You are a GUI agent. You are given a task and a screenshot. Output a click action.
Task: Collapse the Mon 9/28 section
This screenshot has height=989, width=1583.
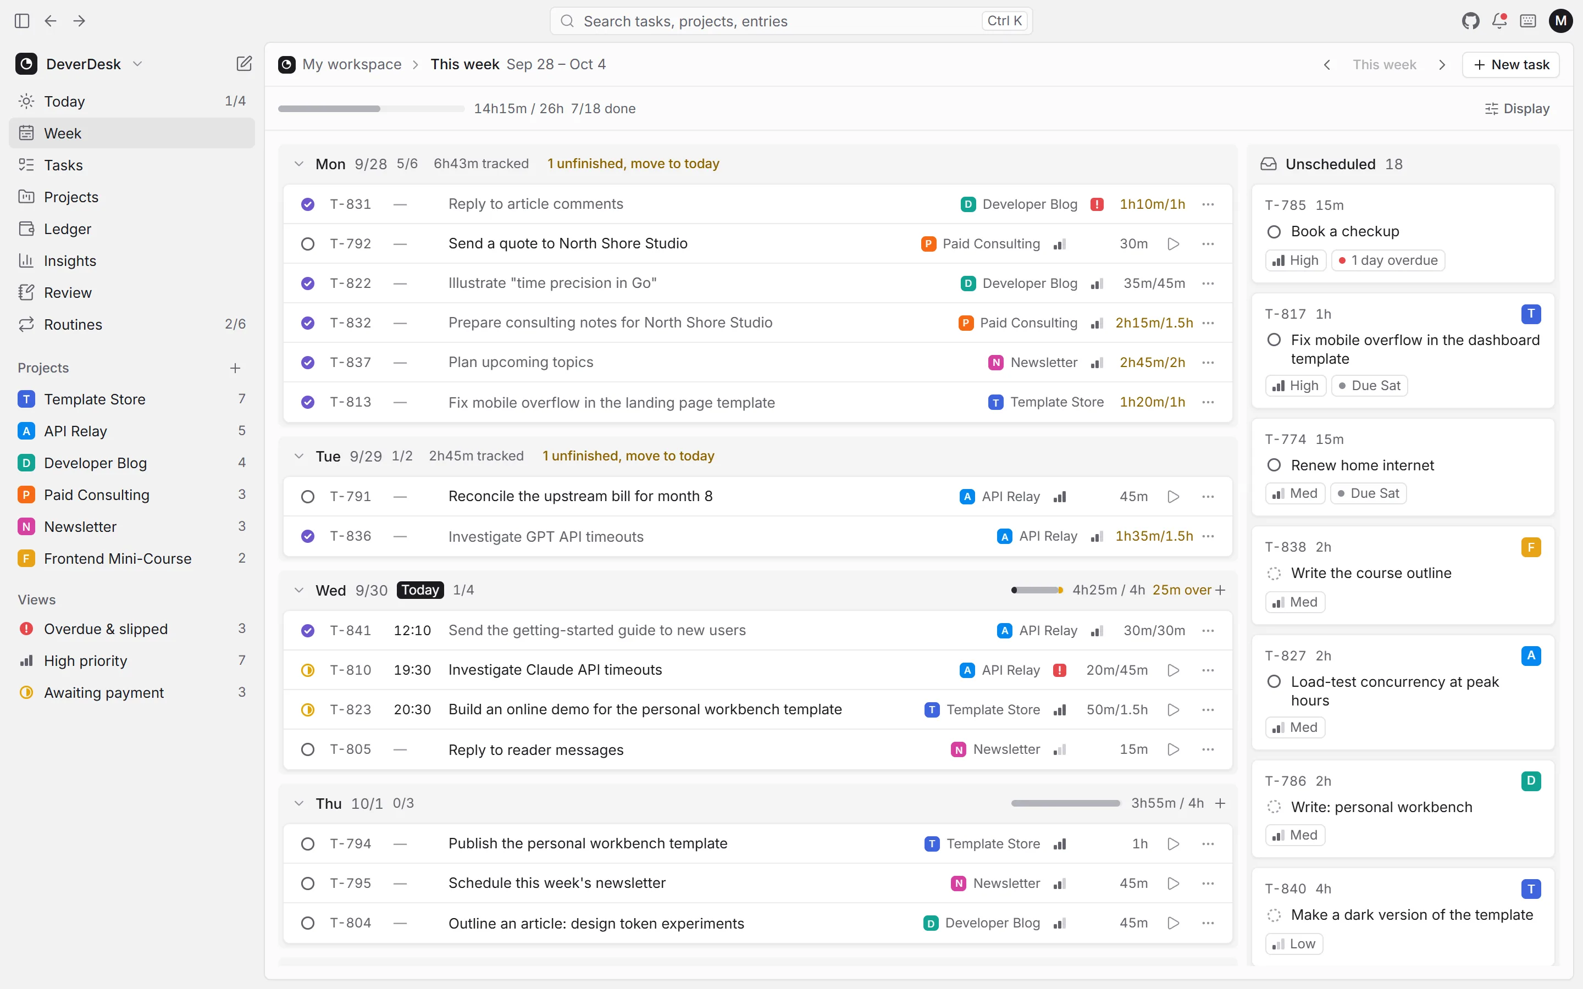coord(299,164)
